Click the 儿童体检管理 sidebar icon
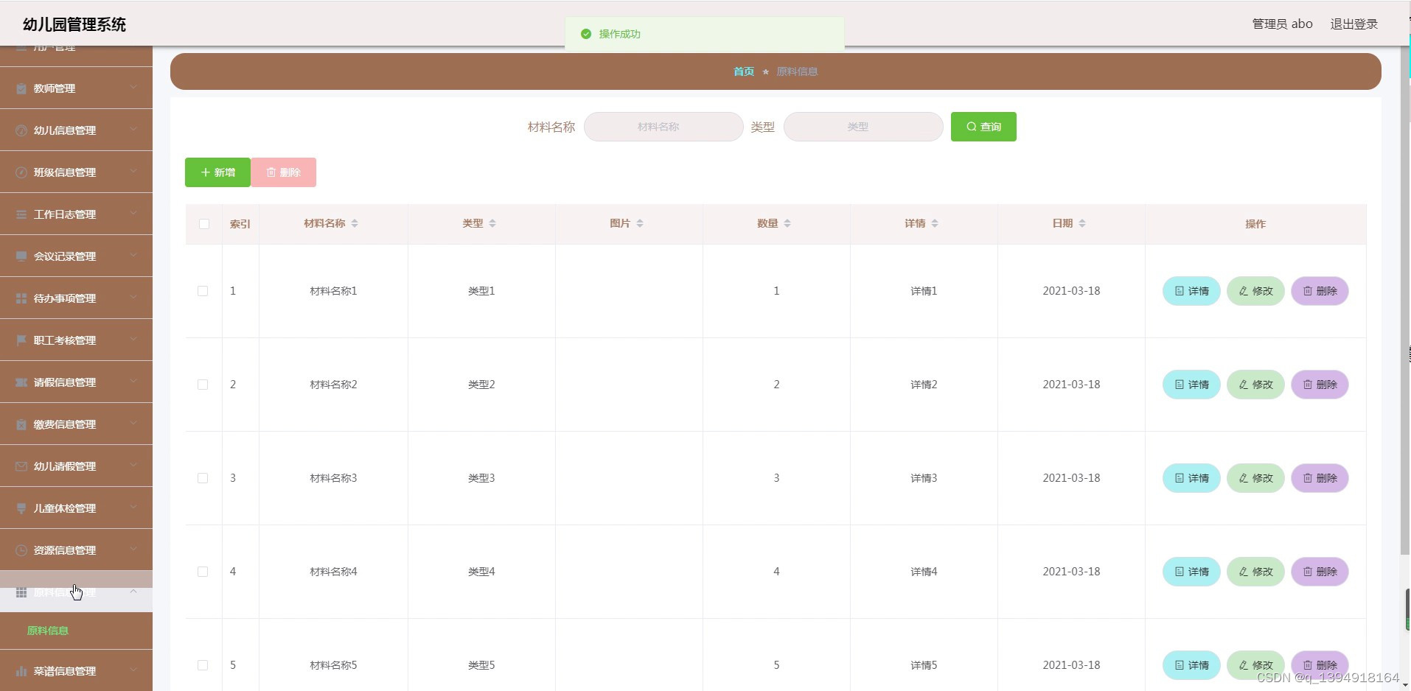The width and height of the screenshot is (1411, 691). [x=21, y=508]
